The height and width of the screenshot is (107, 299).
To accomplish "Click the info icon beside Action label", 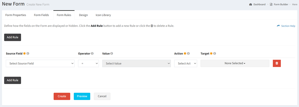I will click(188, 54).
